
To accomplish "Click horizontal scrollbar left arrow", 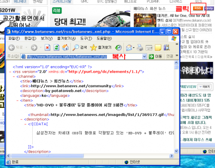I will [8, 156].
